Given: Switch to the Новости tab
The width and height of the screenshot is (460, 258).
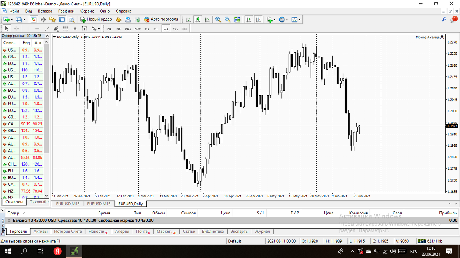Looking at the screenshot, I should pos(98,231).
